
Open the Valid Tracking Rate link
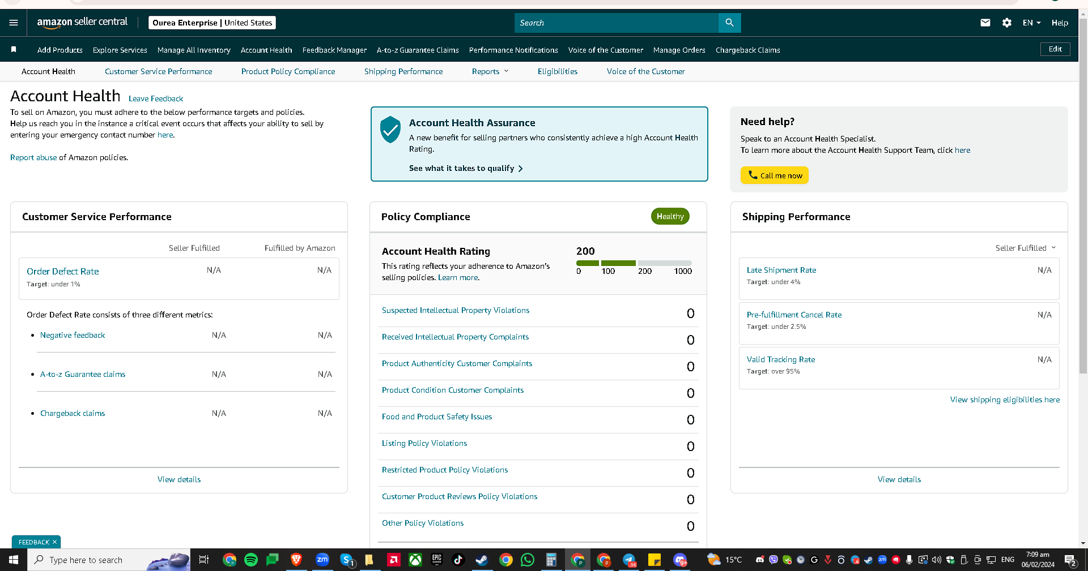click(x=781, y=359)
